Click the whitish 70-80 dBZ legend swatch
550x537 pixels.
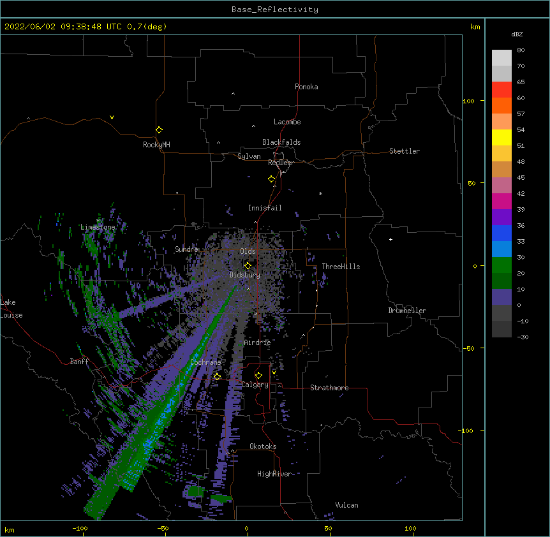(x=502, y=58)
